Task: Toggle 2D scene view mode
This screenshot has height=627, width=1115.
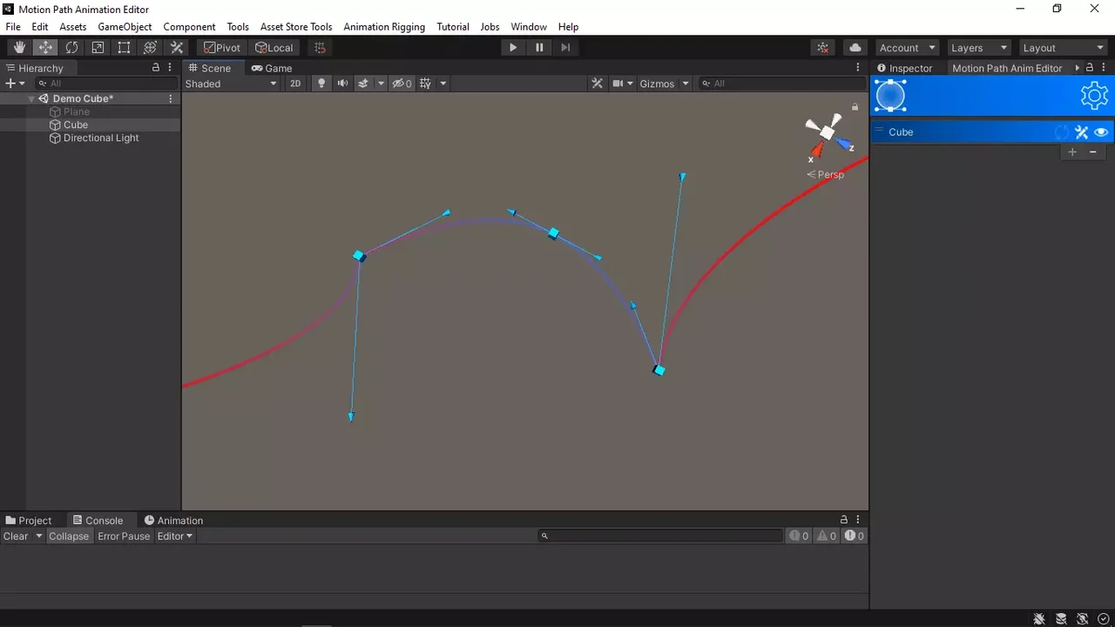Action: point(295,84)
